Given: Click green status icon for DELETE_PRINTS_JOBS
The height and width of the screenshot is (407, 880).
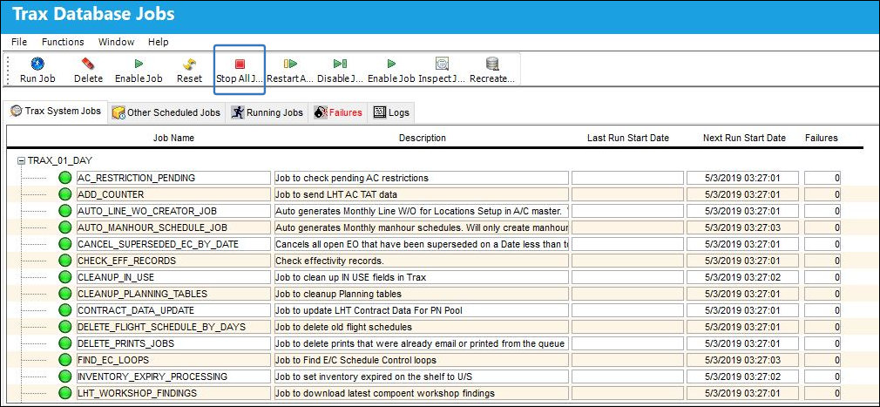Looking at the screenshot, I should tap(65, 343).
